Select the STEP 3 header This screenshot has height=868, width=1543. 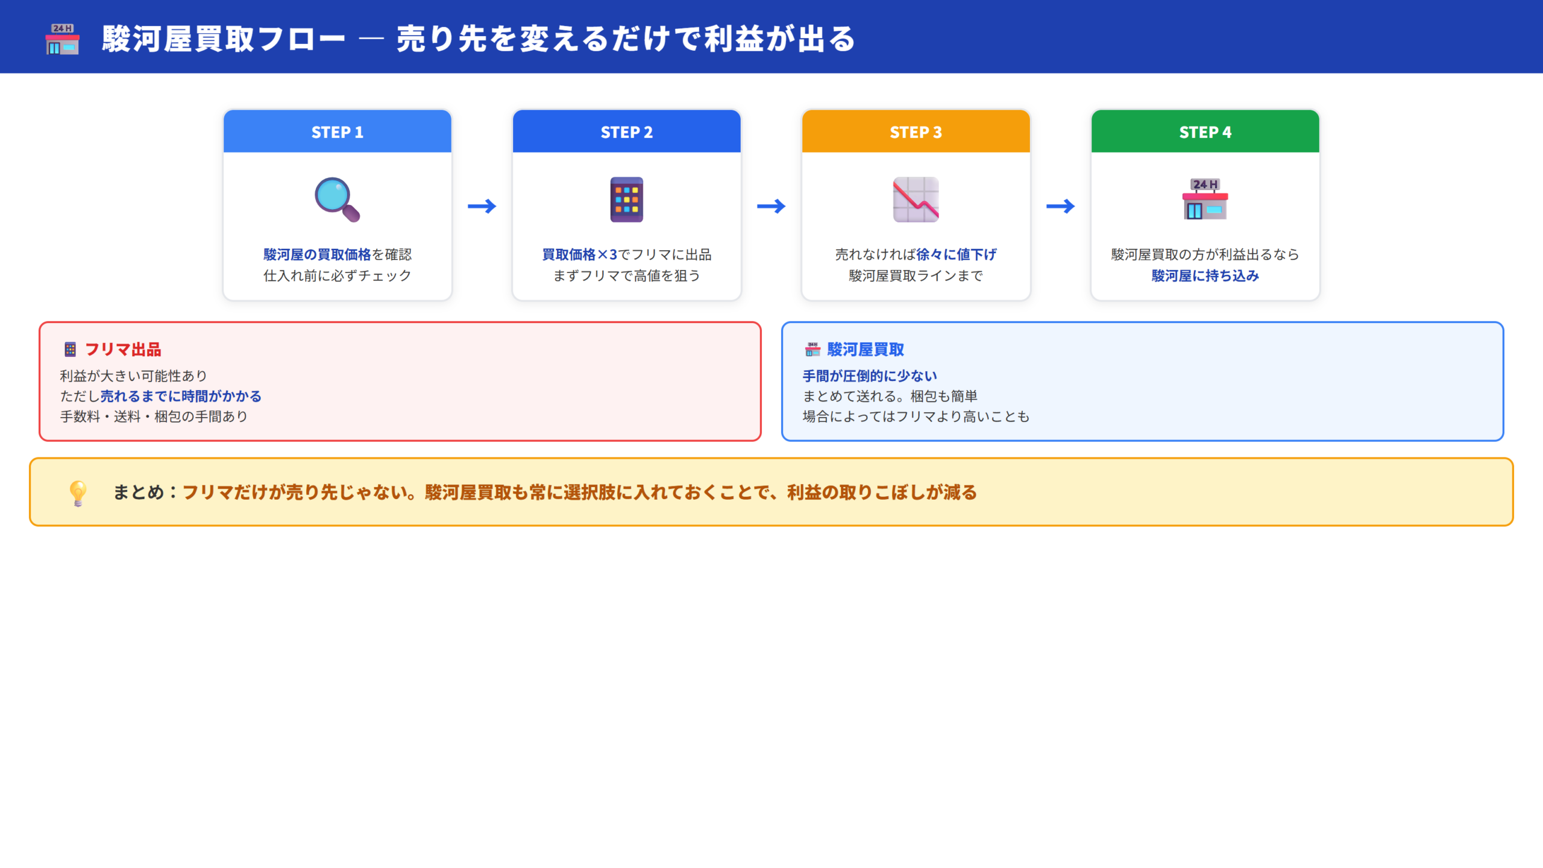click(x=916, y=132)
